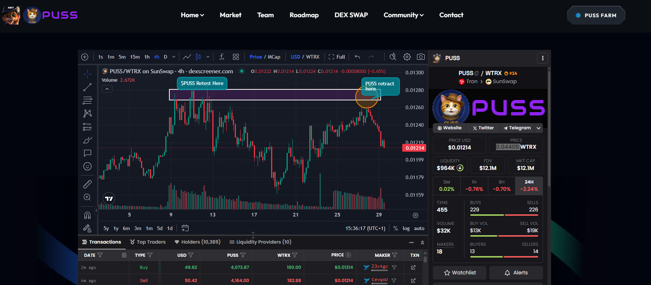Viewport: 651px width, 285px height.
Task: Toggle percent scale on chart
Action: click(x=396, y=228)
